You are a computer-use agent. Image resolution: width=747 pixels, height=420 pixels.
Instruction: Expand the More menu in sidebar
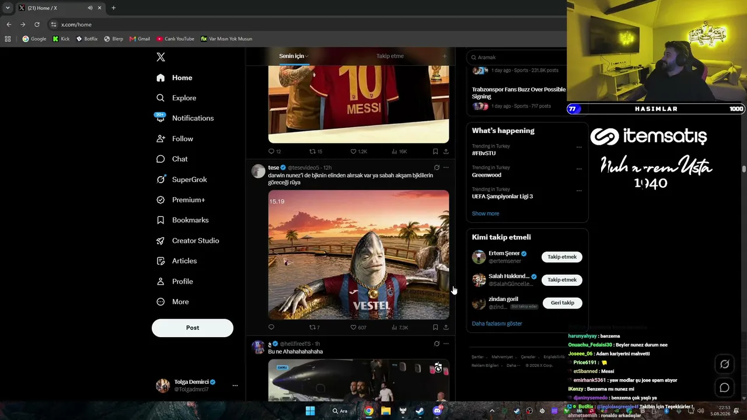pos(173,302)
